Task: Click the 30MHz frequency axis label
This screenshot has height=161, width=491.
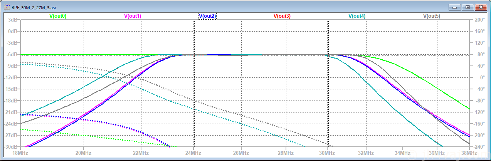Action: (328, 153)
